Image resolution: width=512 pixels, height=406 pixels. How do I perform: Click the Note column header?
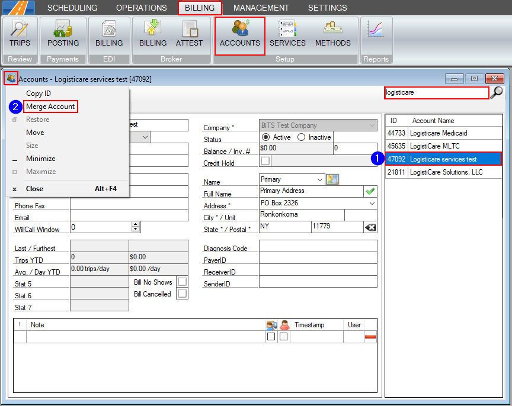146,325
